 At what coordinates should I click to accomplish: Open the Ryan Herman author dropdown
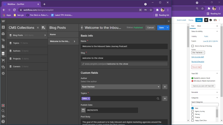pyautogui.click(x=121, y=87)
